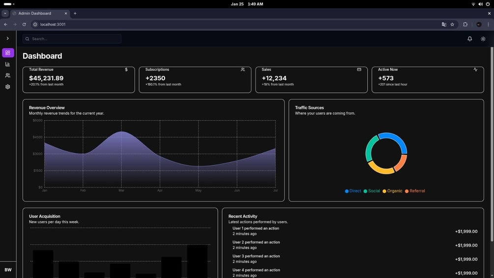This screenshot has height=278, width=494.
Task: Go forward in browser history
Action: (15, 24)
